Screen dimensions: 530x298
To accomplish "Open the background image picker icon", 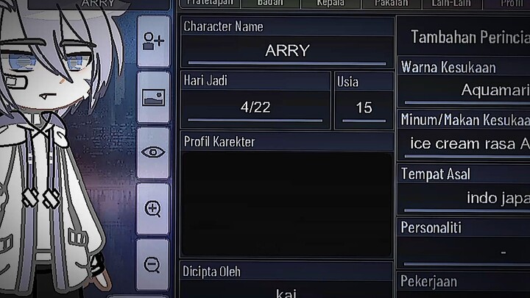I will click(153, 97).
